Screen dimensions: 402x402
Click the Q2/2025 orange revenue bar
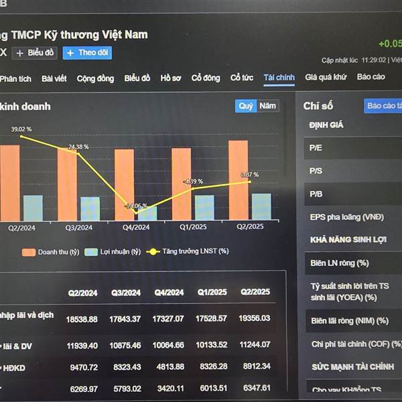tap(238, 180)
